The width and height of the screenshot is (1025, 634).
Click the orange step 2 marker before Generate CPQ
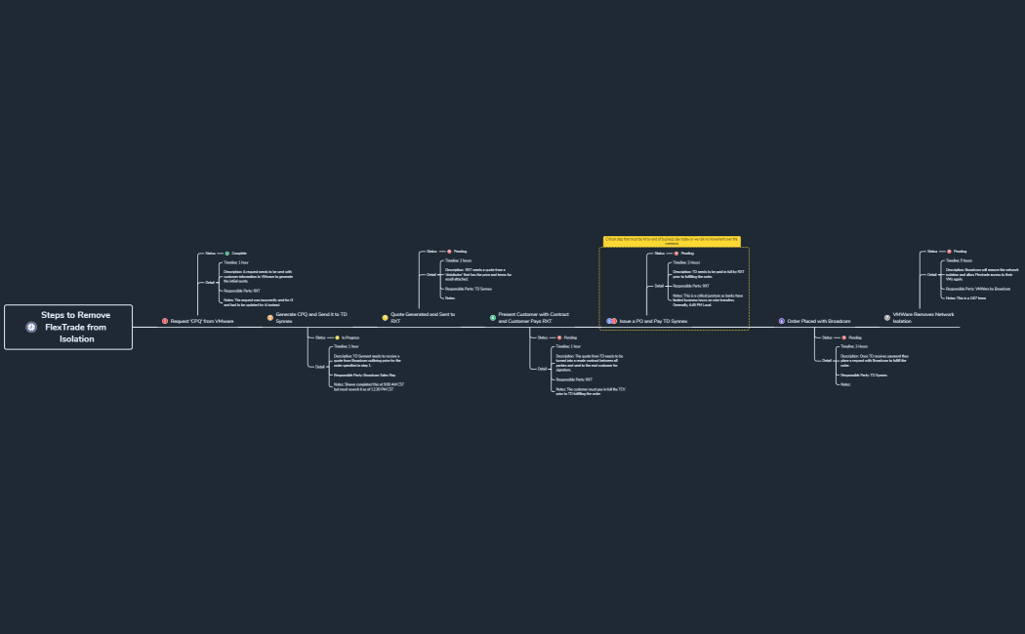(x=270, y=318)
